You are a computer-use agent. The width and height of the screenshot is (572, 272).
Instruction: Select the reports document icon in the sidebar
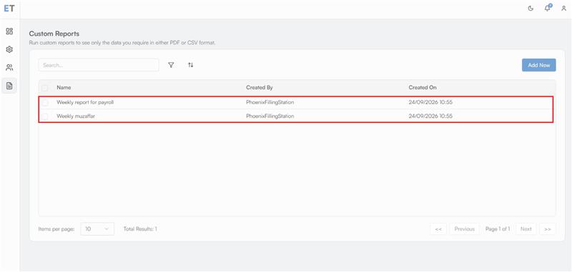(x=9, y=86)
